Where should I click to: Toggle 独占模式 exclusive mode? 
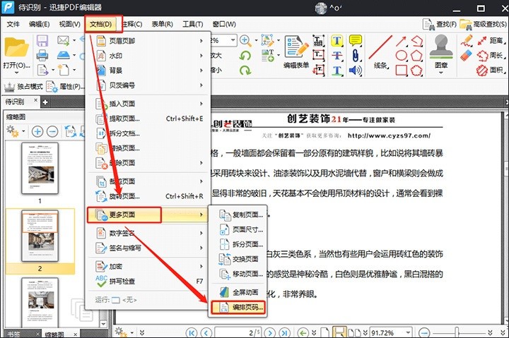(x=23, y=86)
